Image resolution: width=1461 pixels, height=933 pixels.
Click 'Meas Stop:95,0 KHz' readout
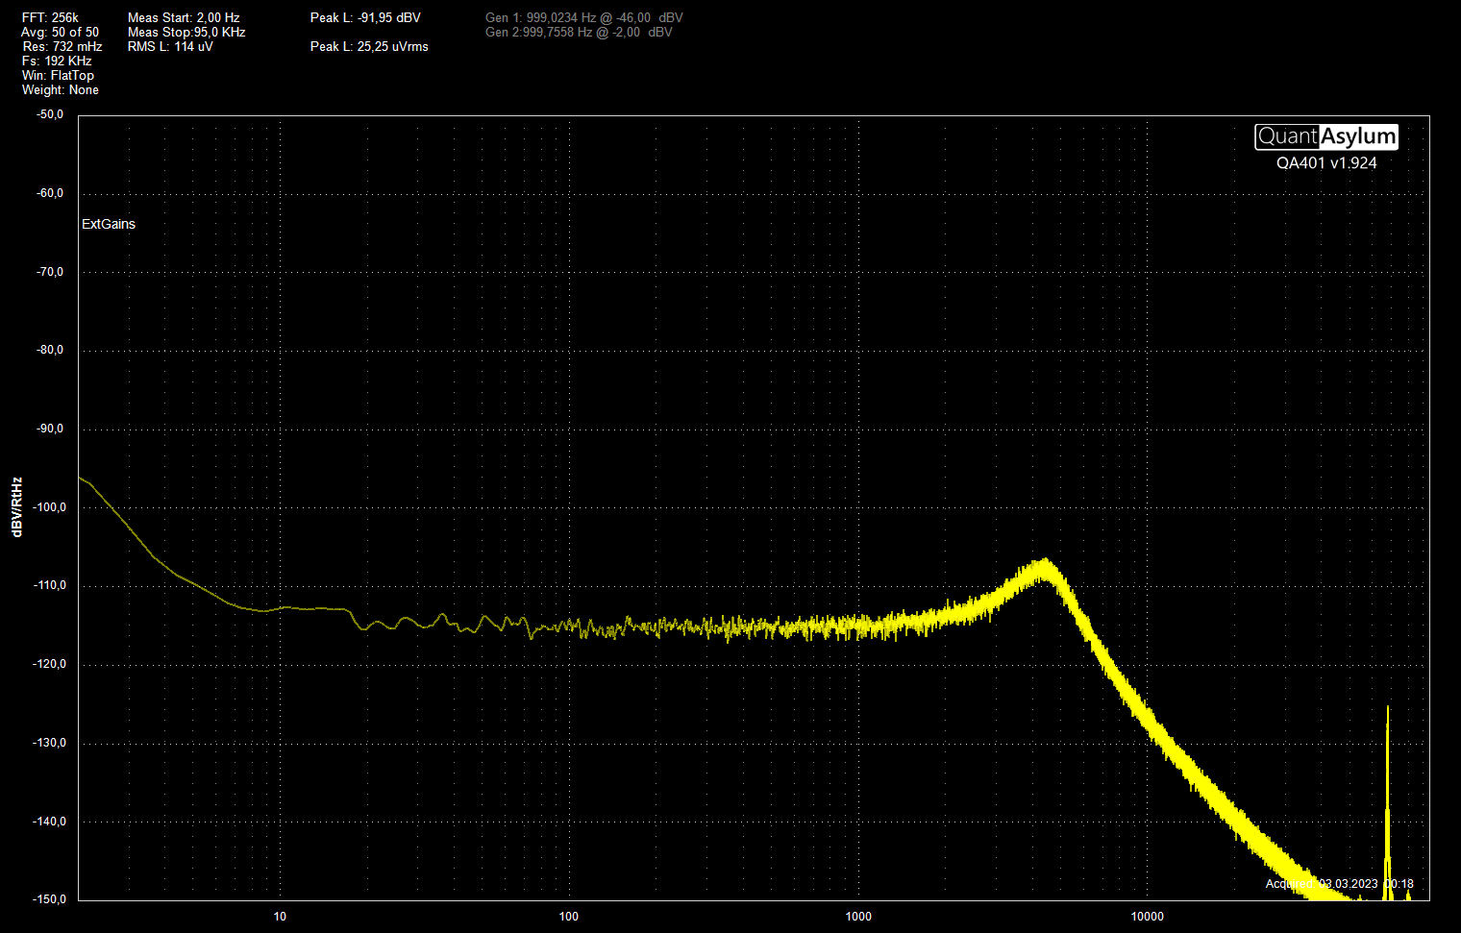186,32
